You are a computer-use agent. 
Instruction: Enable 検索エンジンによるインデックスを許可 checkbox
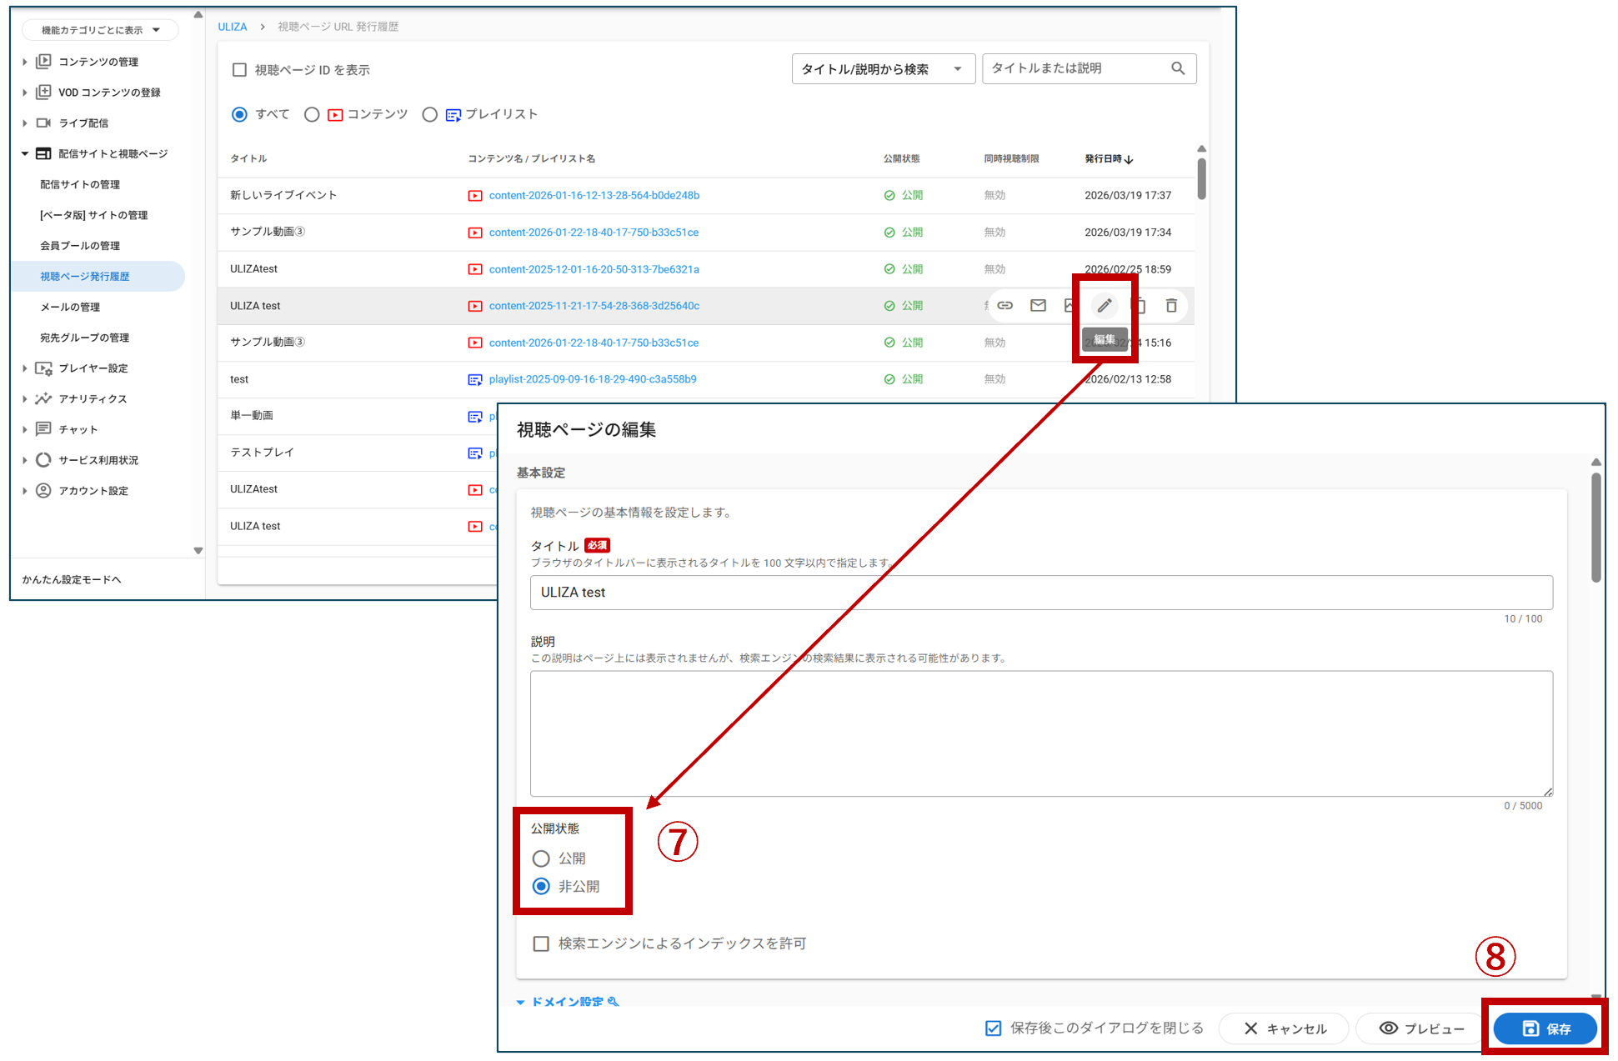[541, 943]
